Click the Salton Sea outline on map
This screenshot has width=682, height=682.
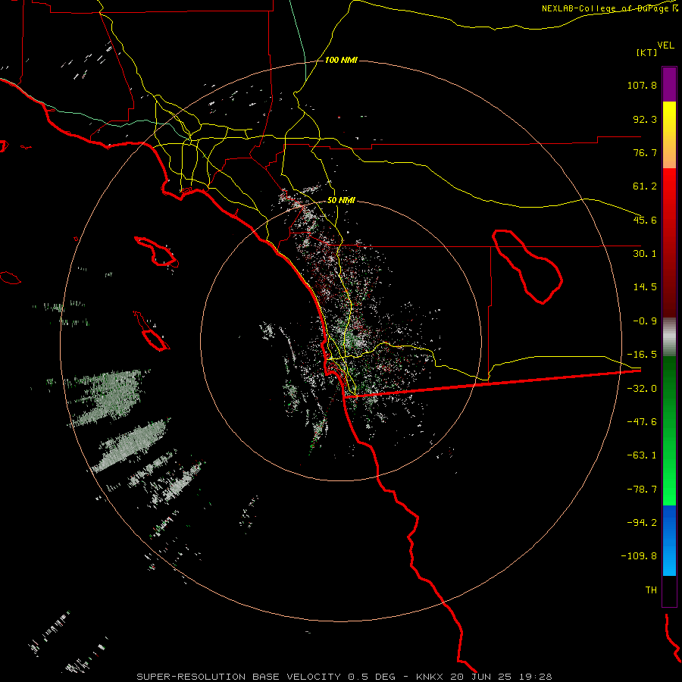click(x=527, y=267)
